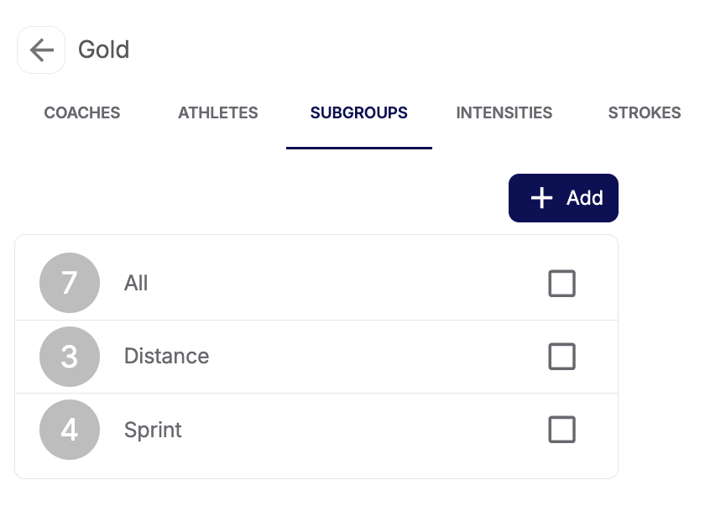Open the Sprint subgroup name

pos(153,430)
